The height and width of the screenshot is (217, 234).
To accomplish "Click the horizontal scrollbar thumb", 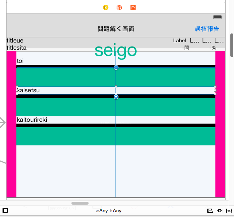I will [80, 203].
